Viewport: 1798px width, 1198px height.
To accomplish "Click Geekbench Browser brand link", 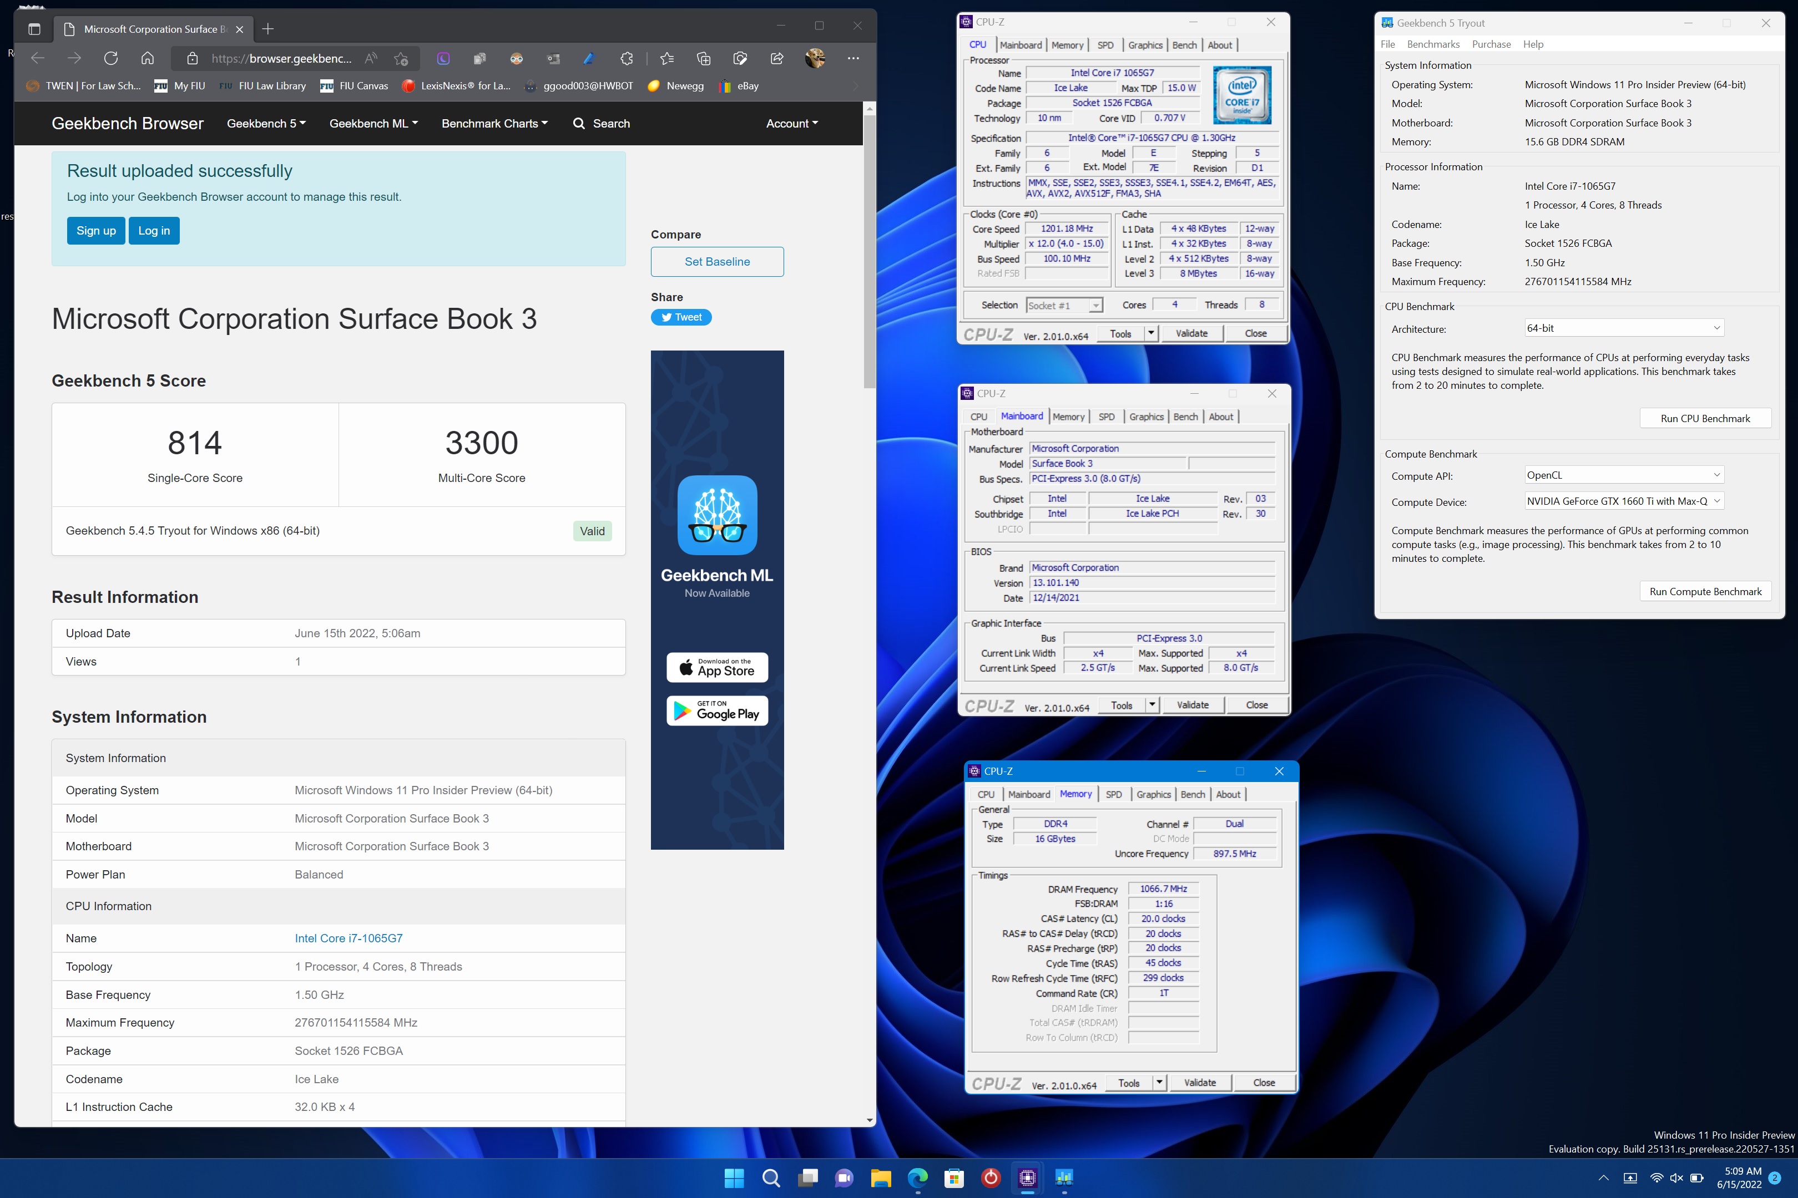I will click(x=128, y=123).
